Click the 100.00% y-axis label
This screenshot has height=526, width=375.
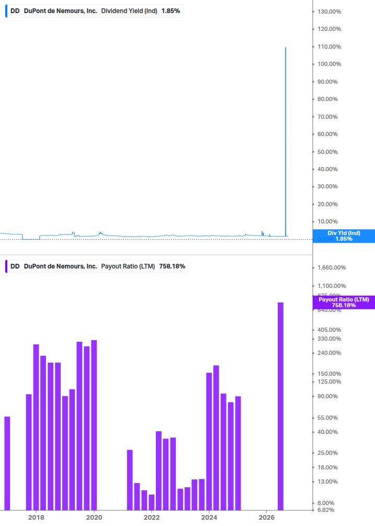coord(329,64)
